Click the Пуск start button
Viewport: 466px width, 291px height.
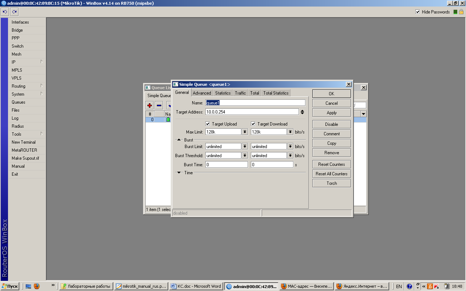pos(10,286)
